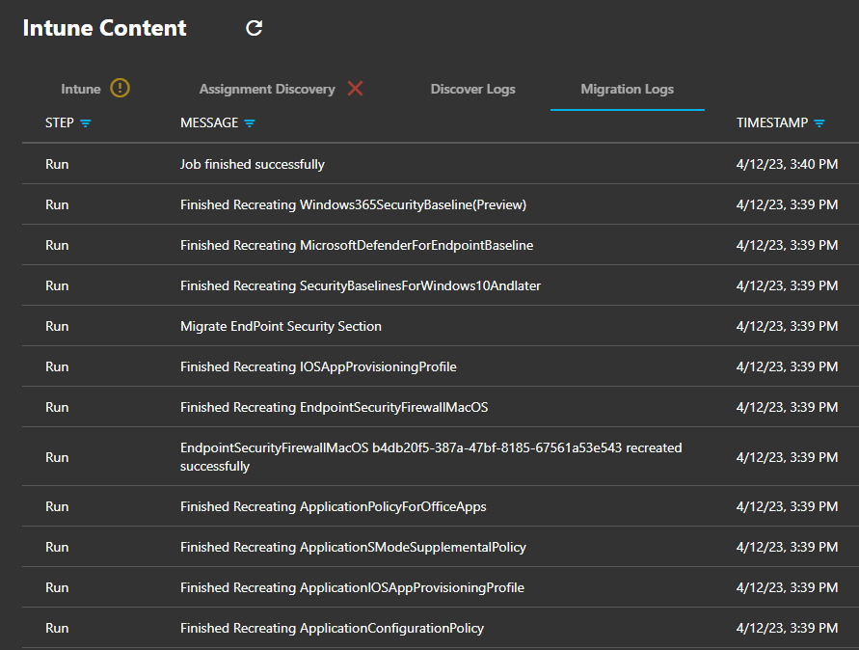The image size is (859, 650).
Task: Click timestamp in Windows365SecurityBaseline row
Action: (x=787, y=205)
